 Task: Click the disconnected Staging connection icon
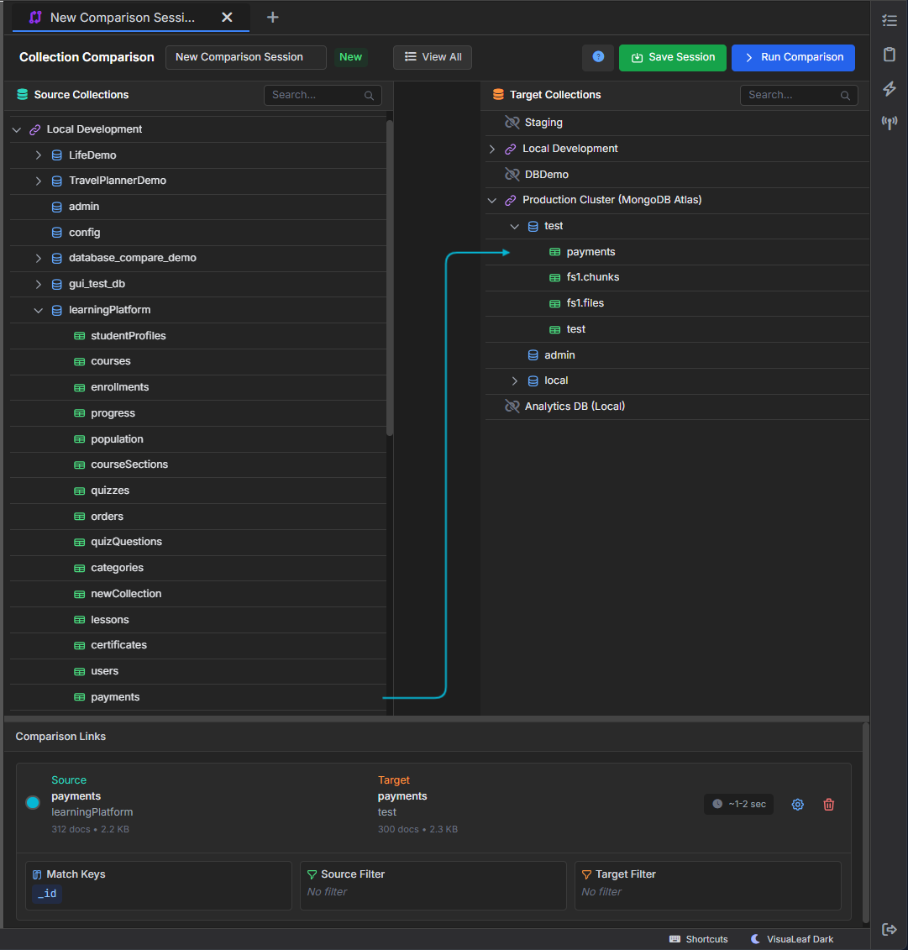click(x=512, y=123)
